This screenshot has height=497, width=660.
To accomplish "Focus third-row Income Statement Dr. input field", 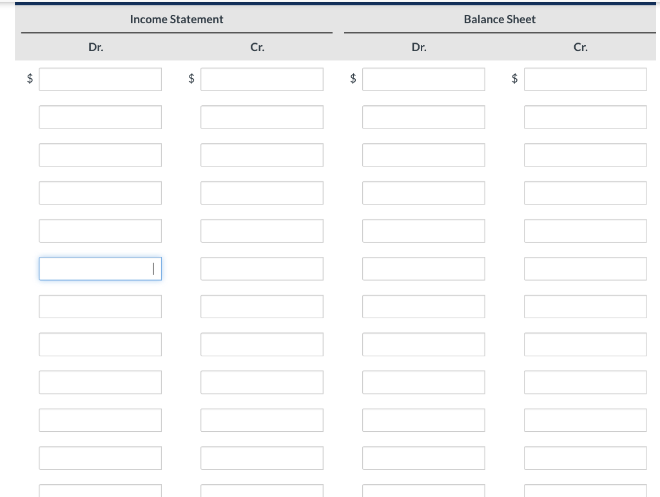I will (x=100, y=155).
